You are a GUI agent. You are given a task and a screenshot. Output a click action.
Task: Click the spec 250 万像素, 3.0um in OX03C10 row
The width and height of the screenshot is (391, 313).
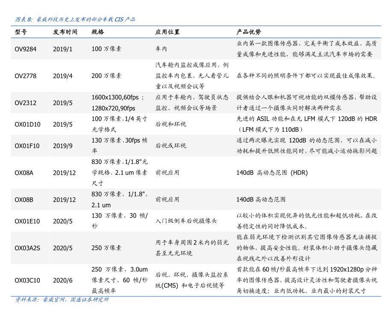(x=120, y=269)
